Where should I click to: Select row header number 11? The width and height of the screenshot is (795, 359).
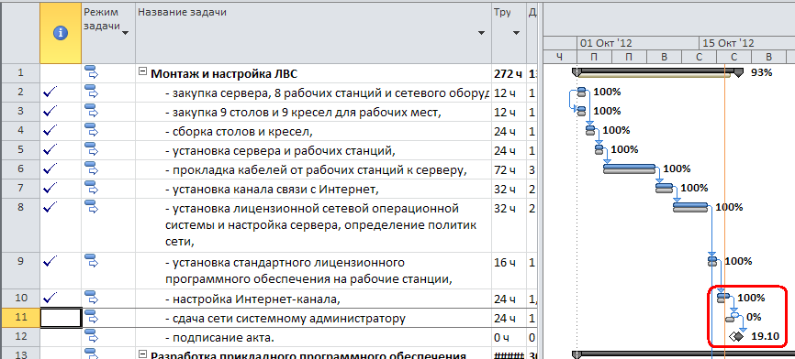(x=20, y=318)
